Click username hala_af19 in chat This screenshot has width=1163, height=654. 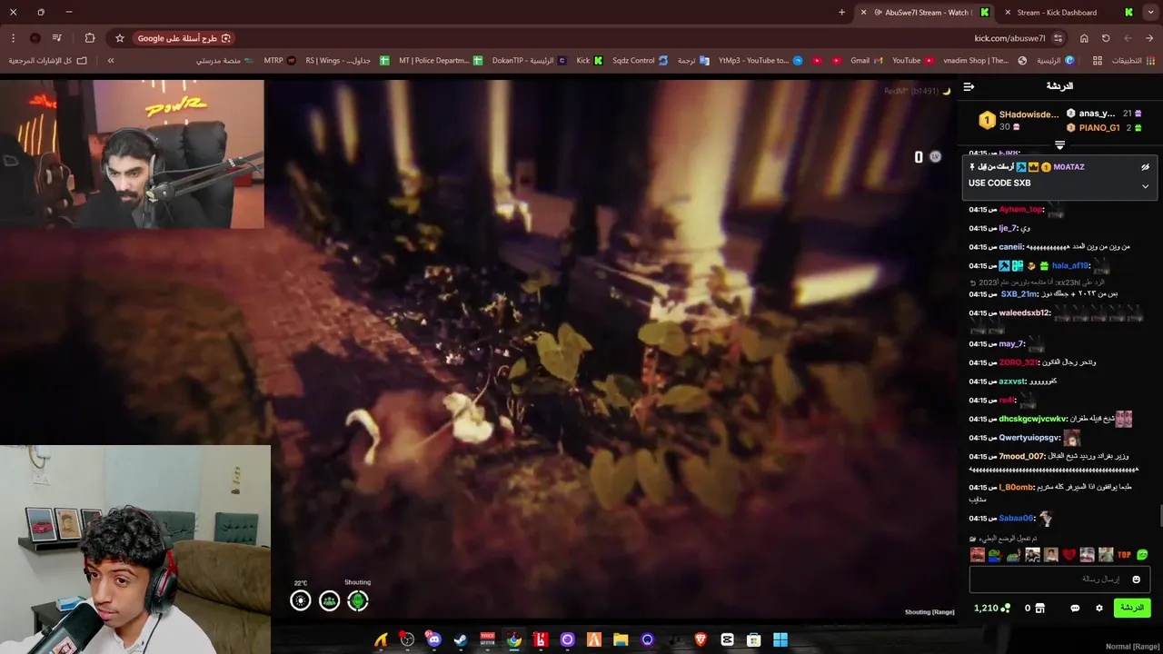tap(1070, 266)
